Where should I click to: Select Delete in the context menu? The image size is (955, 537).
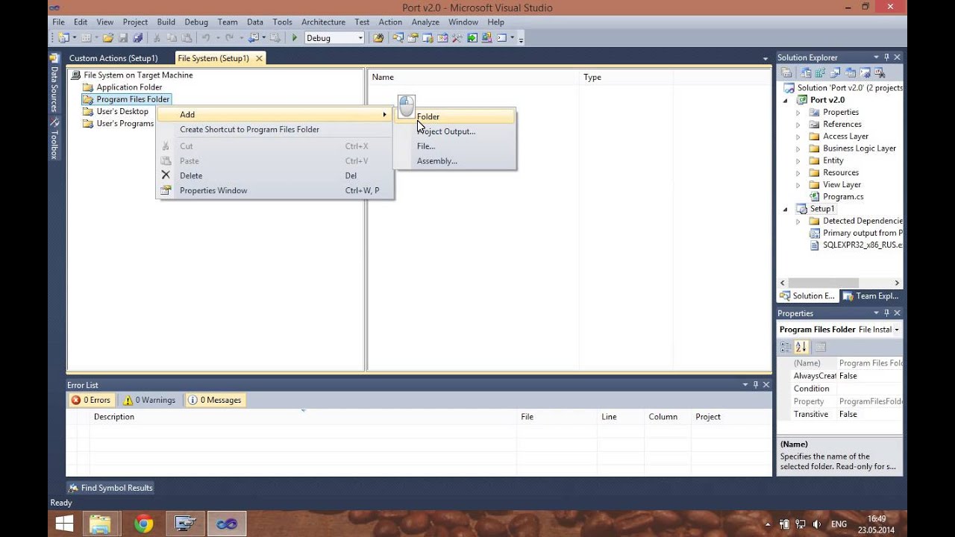point(275,176)
